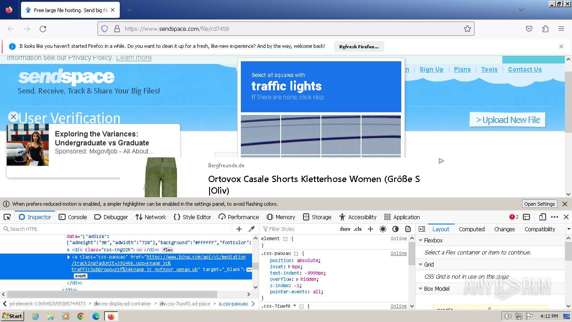This screenshot has height=322, width=572.
Task: Switch to the Debugger panel
Action: coord(111,217)
